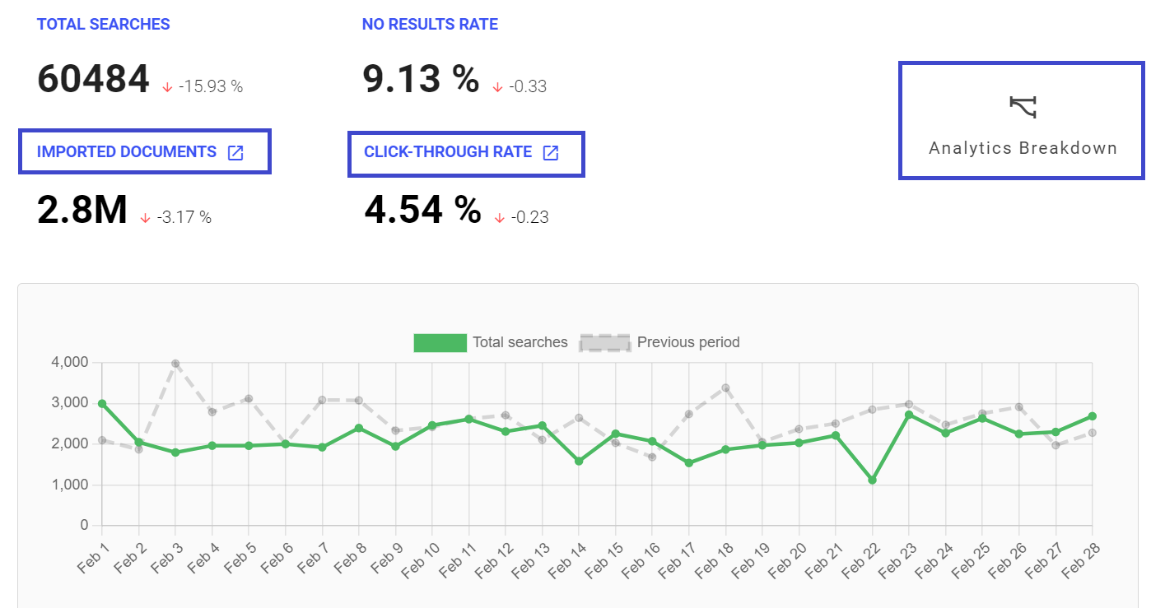Open Imported Documents external link icon
The height and width of the screenshot is (608, 1165).
coord(235,152)
